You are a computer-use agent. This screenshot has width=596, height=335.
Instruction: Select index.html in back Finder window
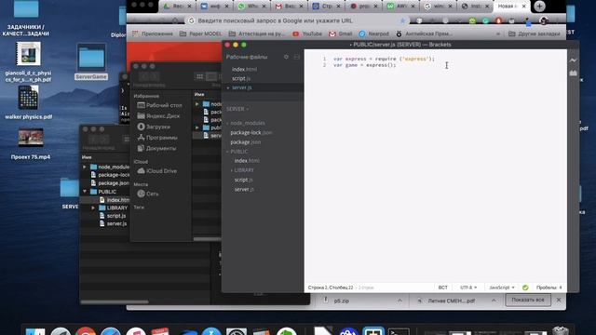click(x=114, y=200)
